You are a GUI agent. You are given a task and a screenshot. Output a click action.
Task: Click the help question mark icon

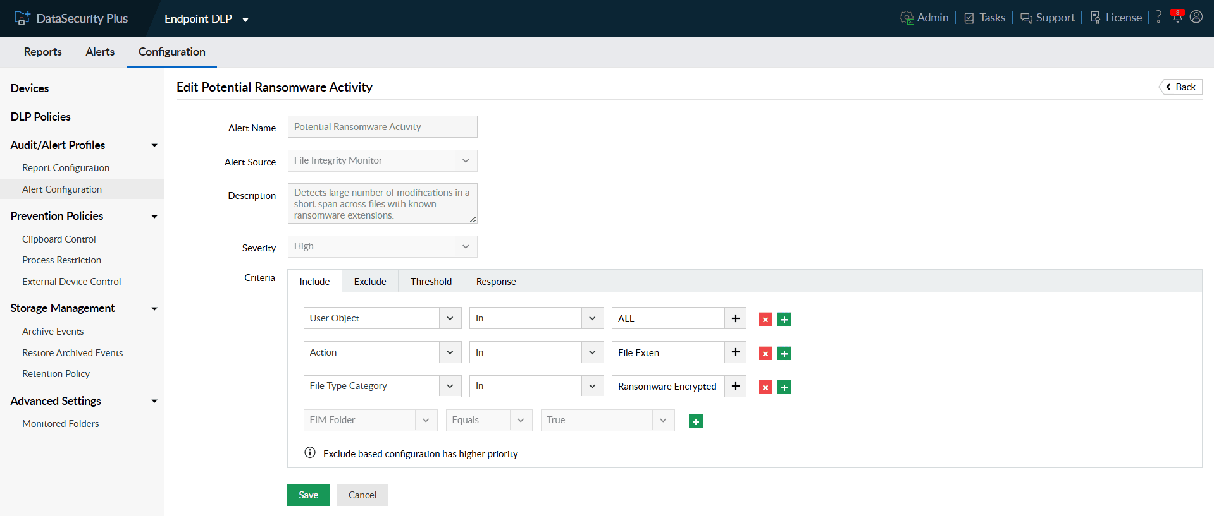[x=1158, y=17]
